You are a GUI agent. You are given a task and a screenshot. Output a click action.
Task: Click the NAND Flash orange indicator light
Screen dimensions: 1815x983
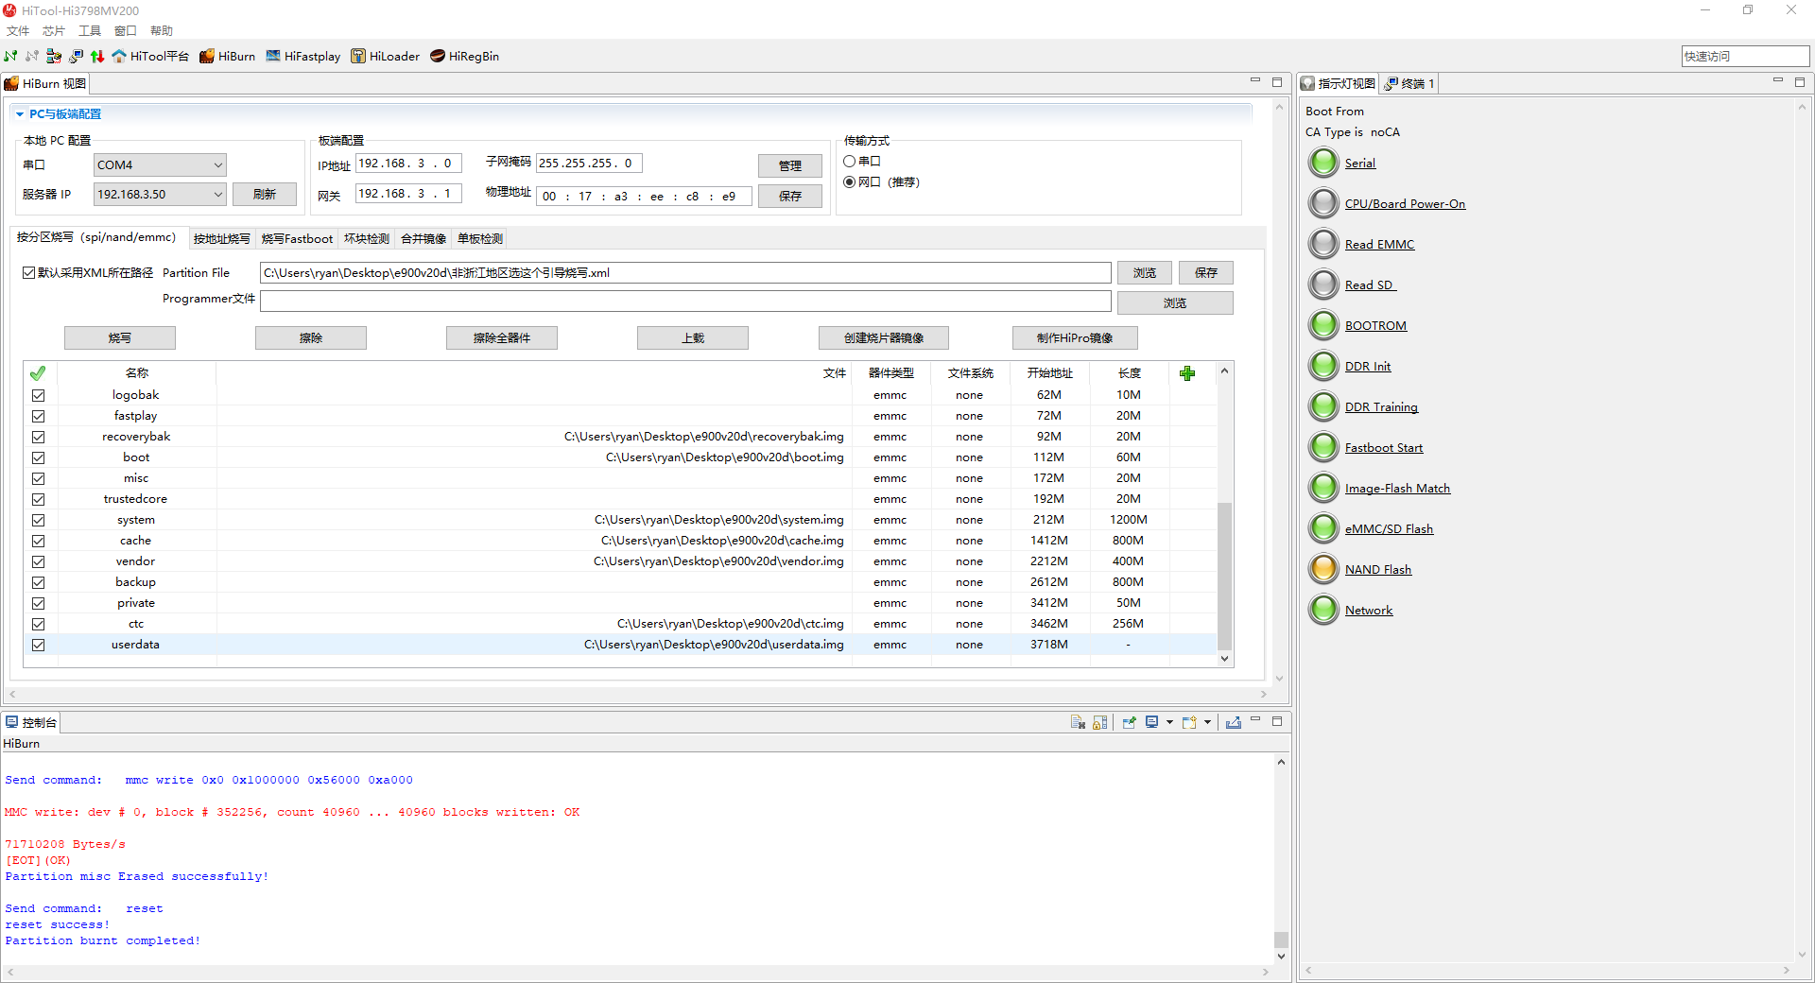click(1323, 569)
